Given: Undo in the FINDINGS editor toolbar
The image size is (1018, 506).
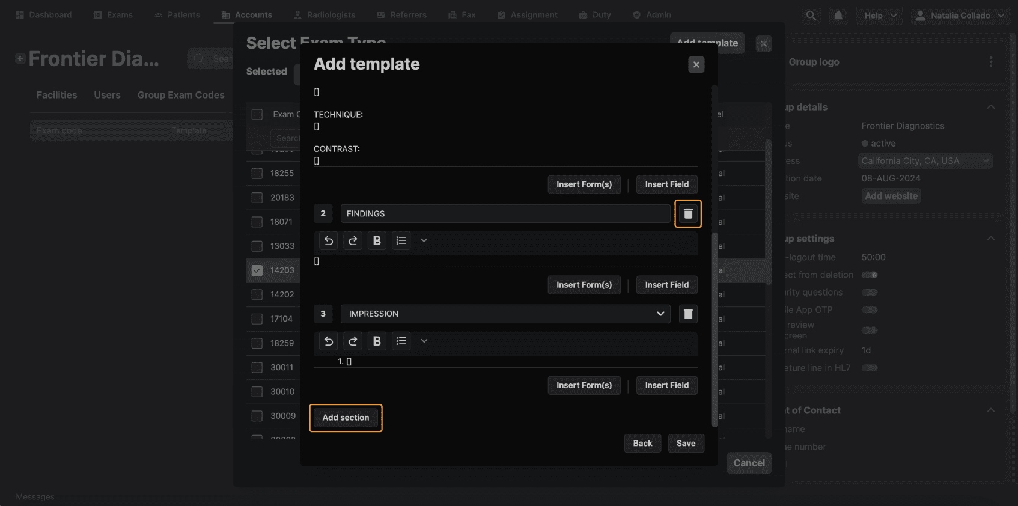Looking at the screenshot, I should pyautogui.click(x=329, y=240).
